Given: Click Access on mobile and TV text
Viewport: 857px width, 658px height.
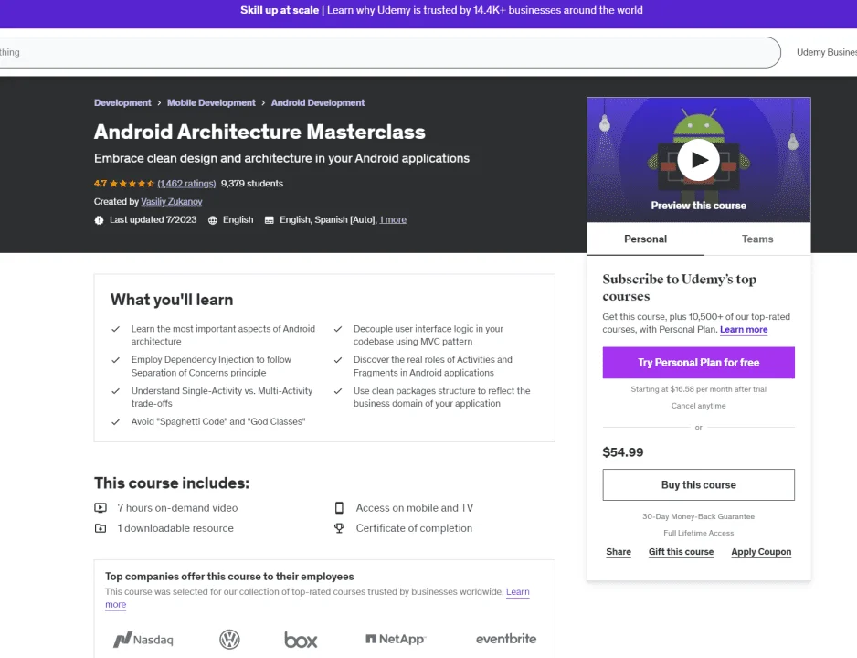Looking at the screenshot, I should 414,508.
